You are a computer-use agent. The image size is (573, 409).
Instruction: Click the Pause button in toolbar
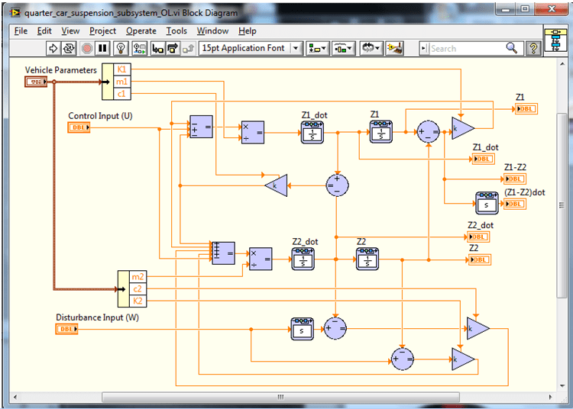[x=102, y=48]
